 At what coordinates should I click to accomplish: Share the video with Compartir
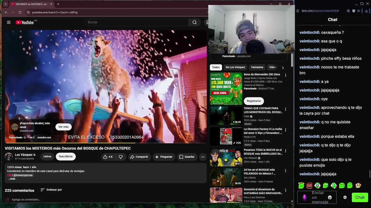139,157
